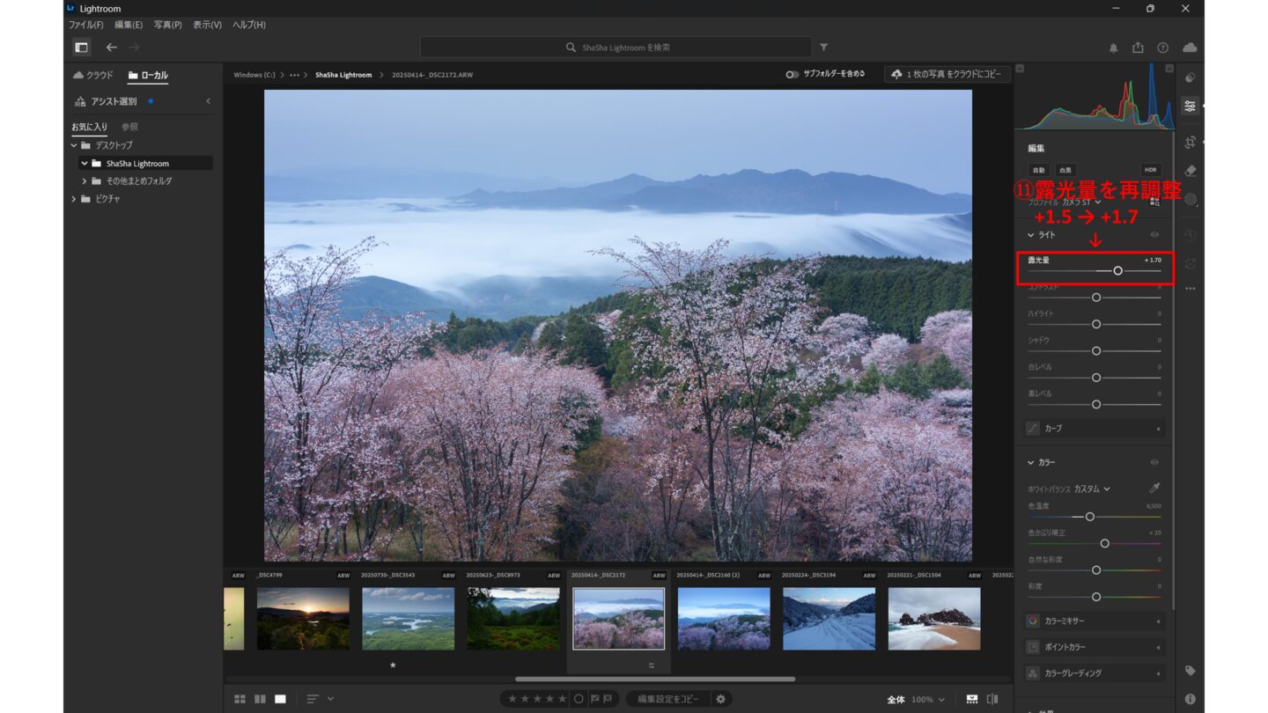Open the ホワイトバランス カスタム dropdown
The height and width of the screenshot is (713, 1268).
pos(1092,489)
